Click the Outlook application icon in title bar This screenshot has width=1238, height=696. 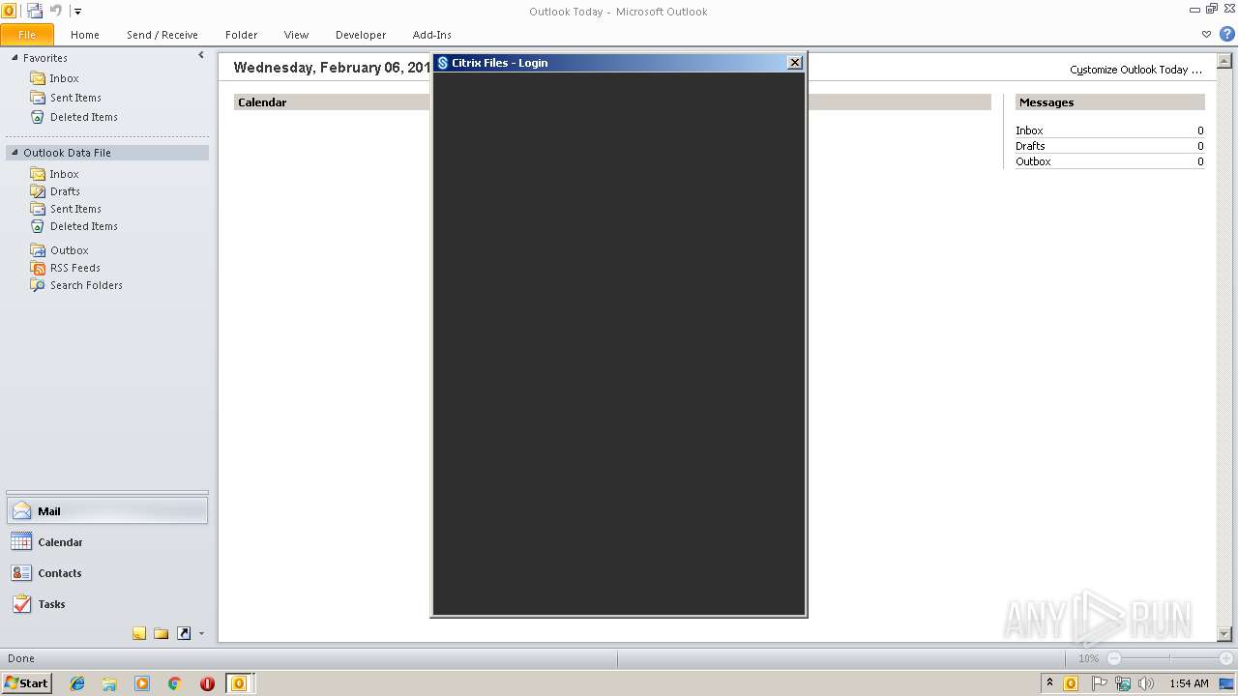pos(9,11)
